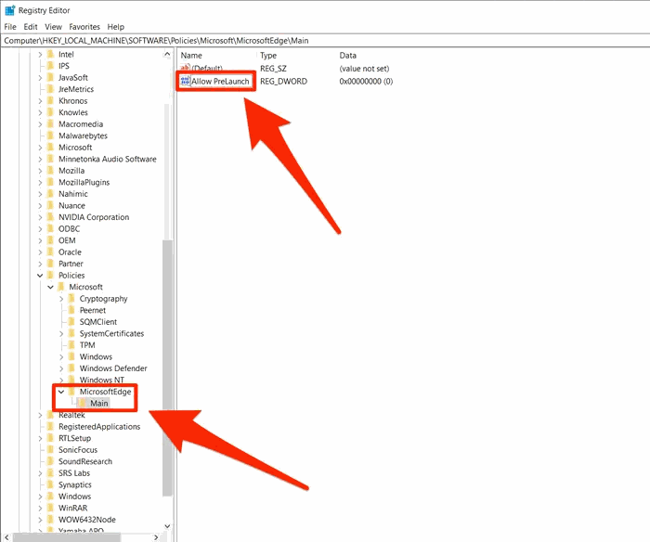The width and height of the screenshot is (650, 542).
Task: Click the REG_DWORD type cell
Action: coord(283,82)
